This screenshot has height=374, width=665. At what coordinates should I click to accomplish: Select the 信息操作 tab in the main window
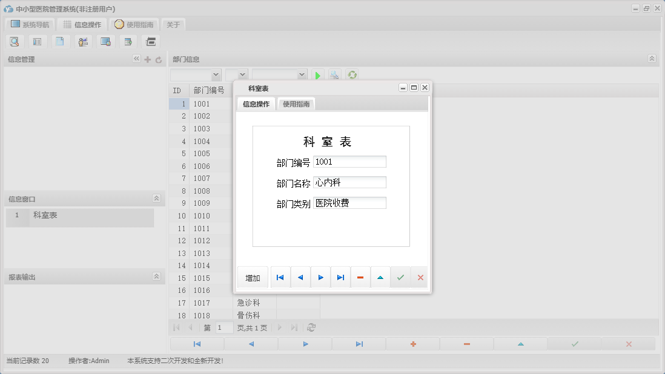coord(83,25)
